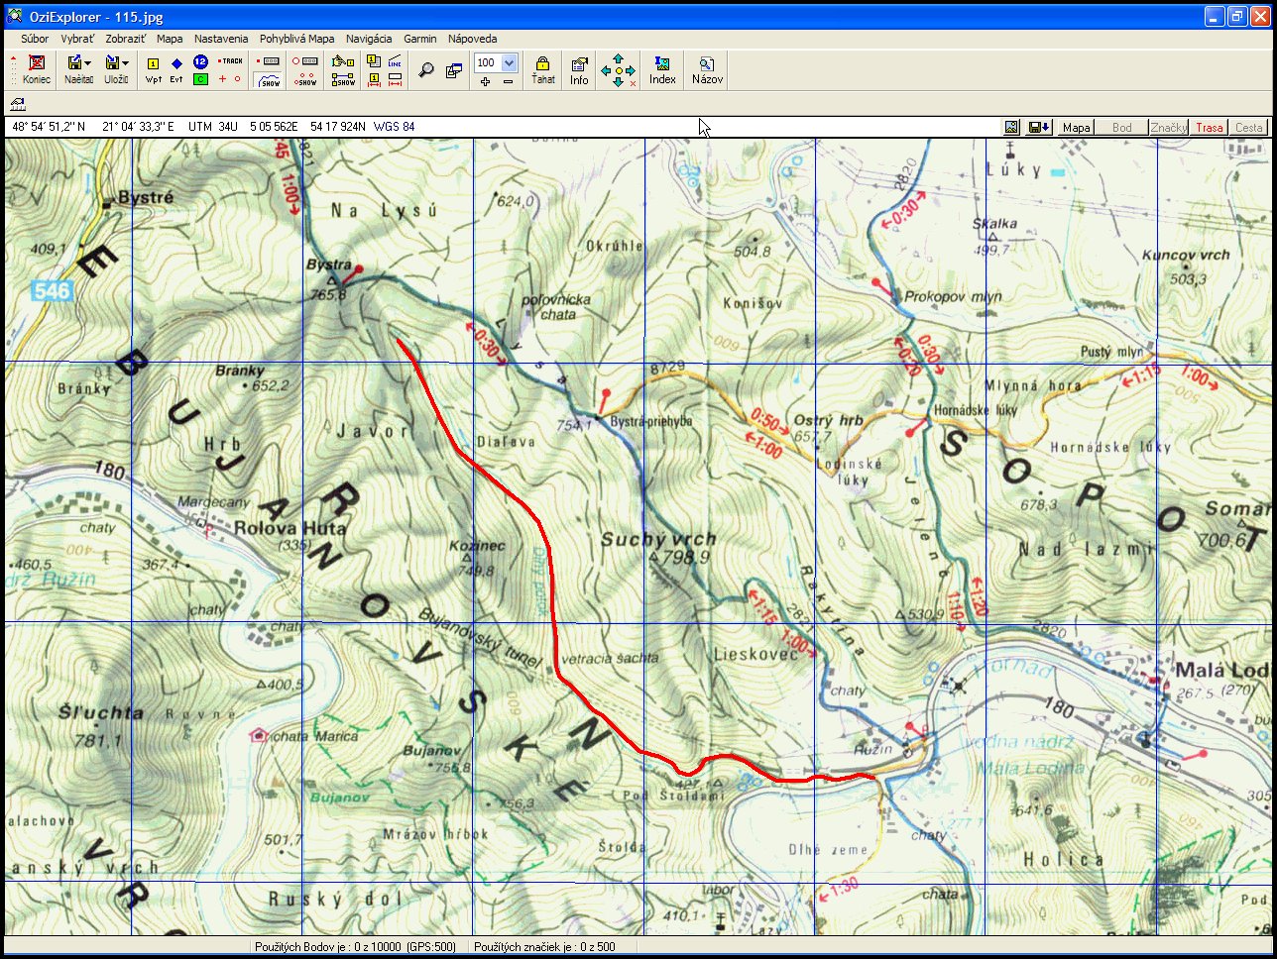Toggle the Trasa display button

pos(1209,127)
